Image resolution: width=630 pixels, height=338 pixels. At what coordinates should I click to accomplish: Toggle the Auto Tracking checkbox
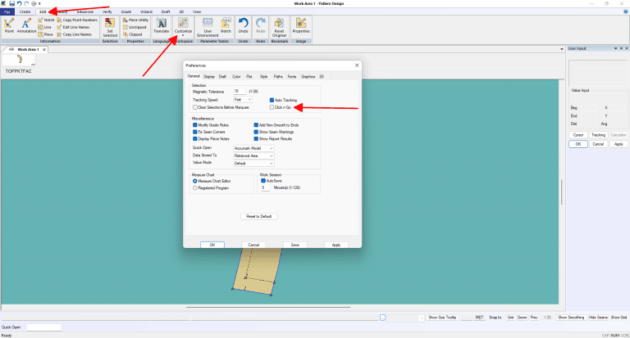273,99
